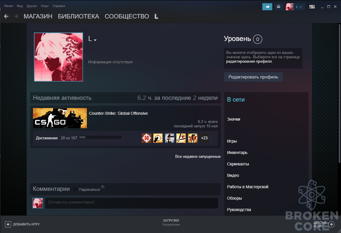Screen dimensions: 341x233
Task: Expand the L account dropdown in title bar
Action: (299, 7)
